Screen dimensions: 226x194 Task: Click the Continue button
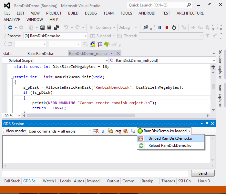(x=101, y=27)
